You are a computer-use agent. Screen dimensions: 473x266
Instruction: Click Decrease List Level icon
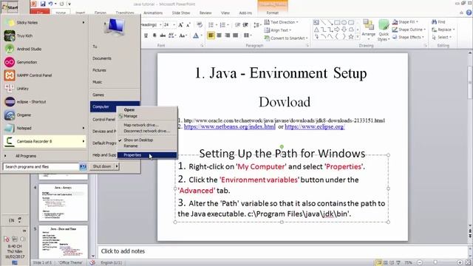click(237, 24)
